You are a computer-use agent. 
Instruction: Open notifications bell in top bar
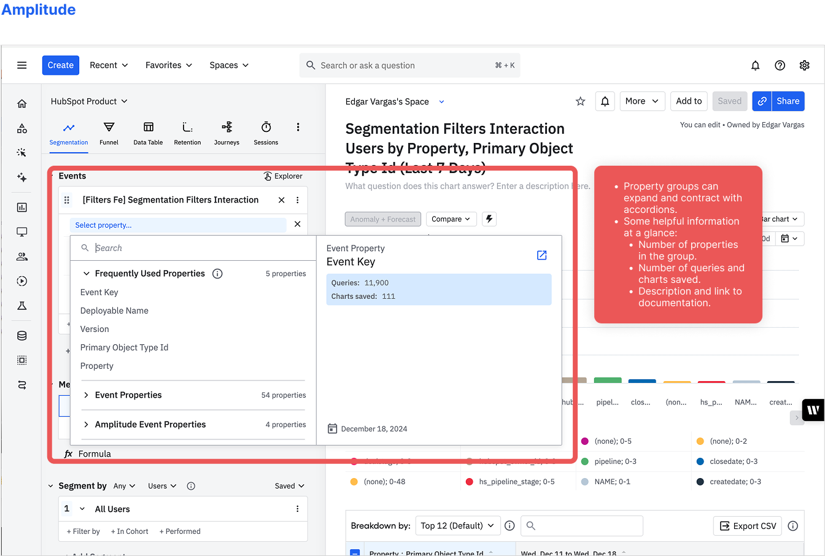[755, 65]
